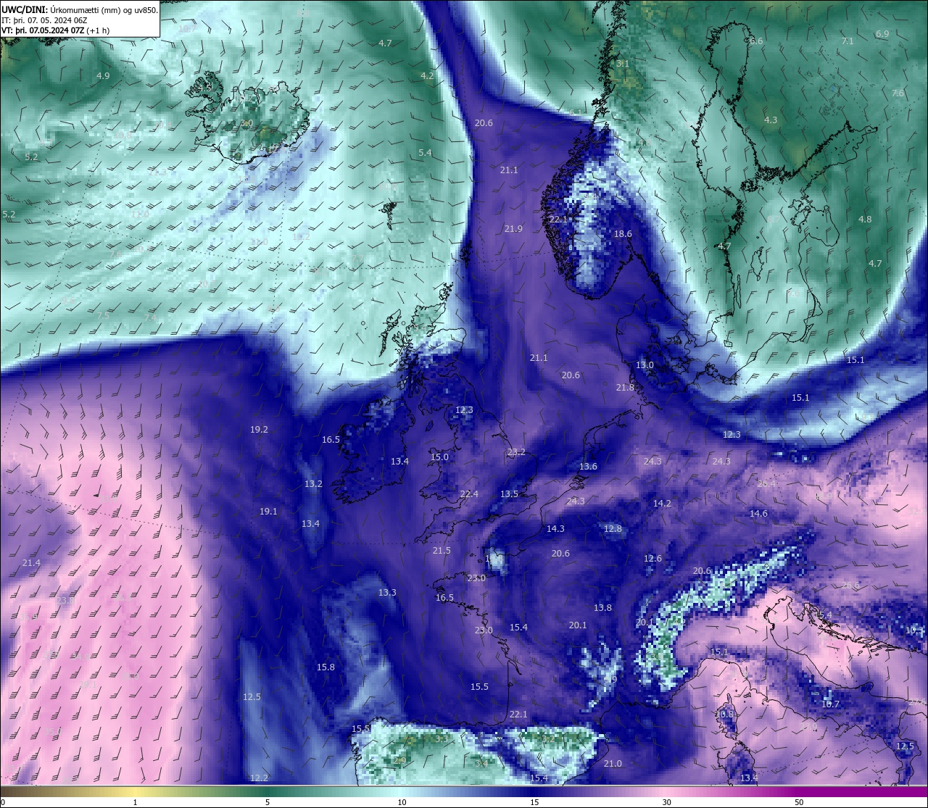The width and height of the screenshot is (928, 808).
Task: Click the 7.1 value in the top right
Action: coord(847,41)
